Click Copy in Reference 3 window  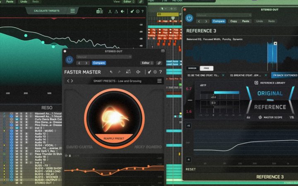tap(233, 21)
